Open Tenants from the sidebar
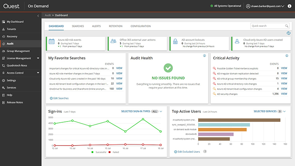The image size is (295, 166). point(11,29)
